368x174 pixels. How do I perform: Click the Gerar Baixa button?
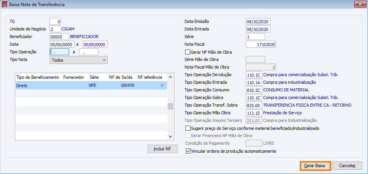point(315,166)
